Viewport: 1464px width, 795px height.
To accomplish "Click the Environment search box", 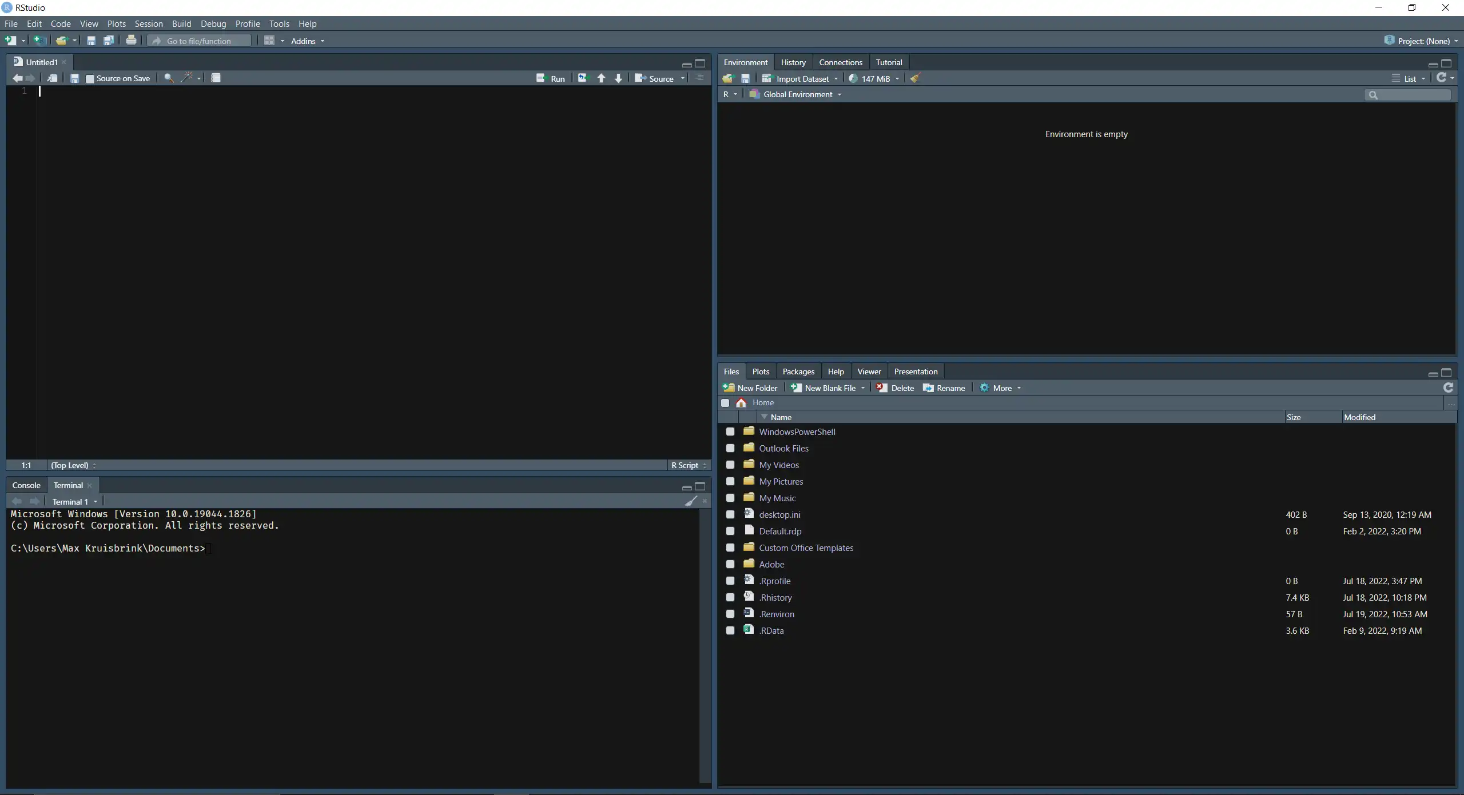I will click(x=1407, y=95).
